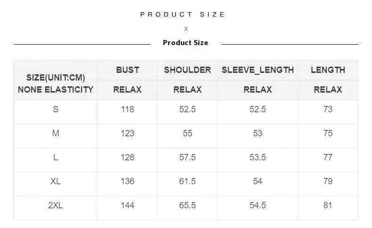Viewport: 372px width, 228px height.
Task: Click RELAX label under BUST header
Action: pos(128,89)
